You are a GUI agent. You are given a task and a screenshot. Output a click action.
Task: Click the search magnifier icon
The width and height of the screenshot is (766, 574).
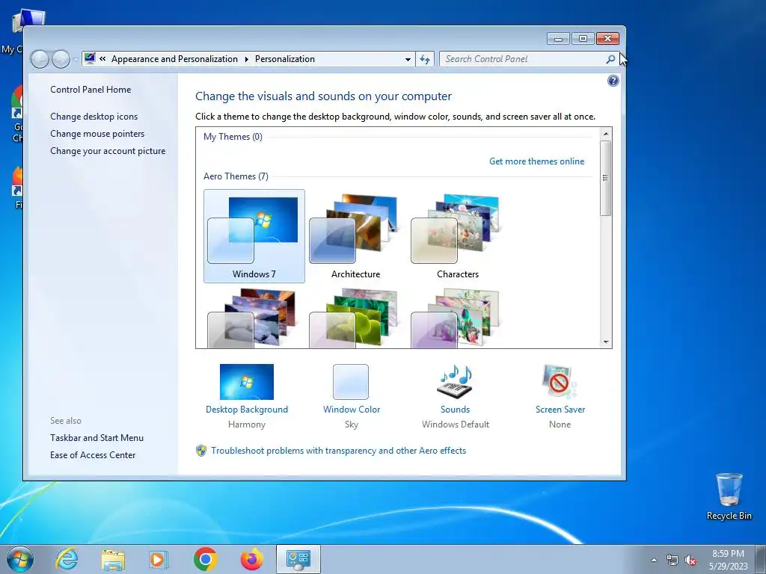pos(610,59)
